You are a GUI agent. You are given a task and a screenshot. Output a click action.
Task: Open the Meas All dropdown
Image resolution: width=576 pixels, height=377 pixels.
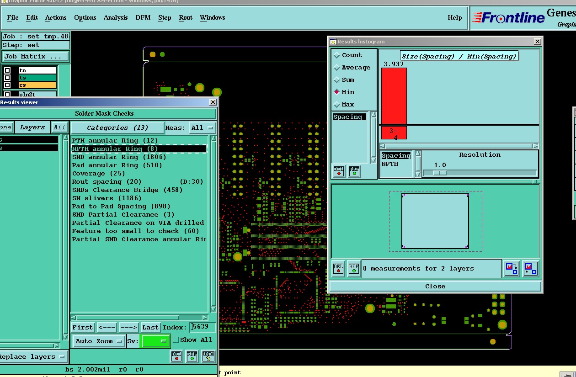coord(203,128)
